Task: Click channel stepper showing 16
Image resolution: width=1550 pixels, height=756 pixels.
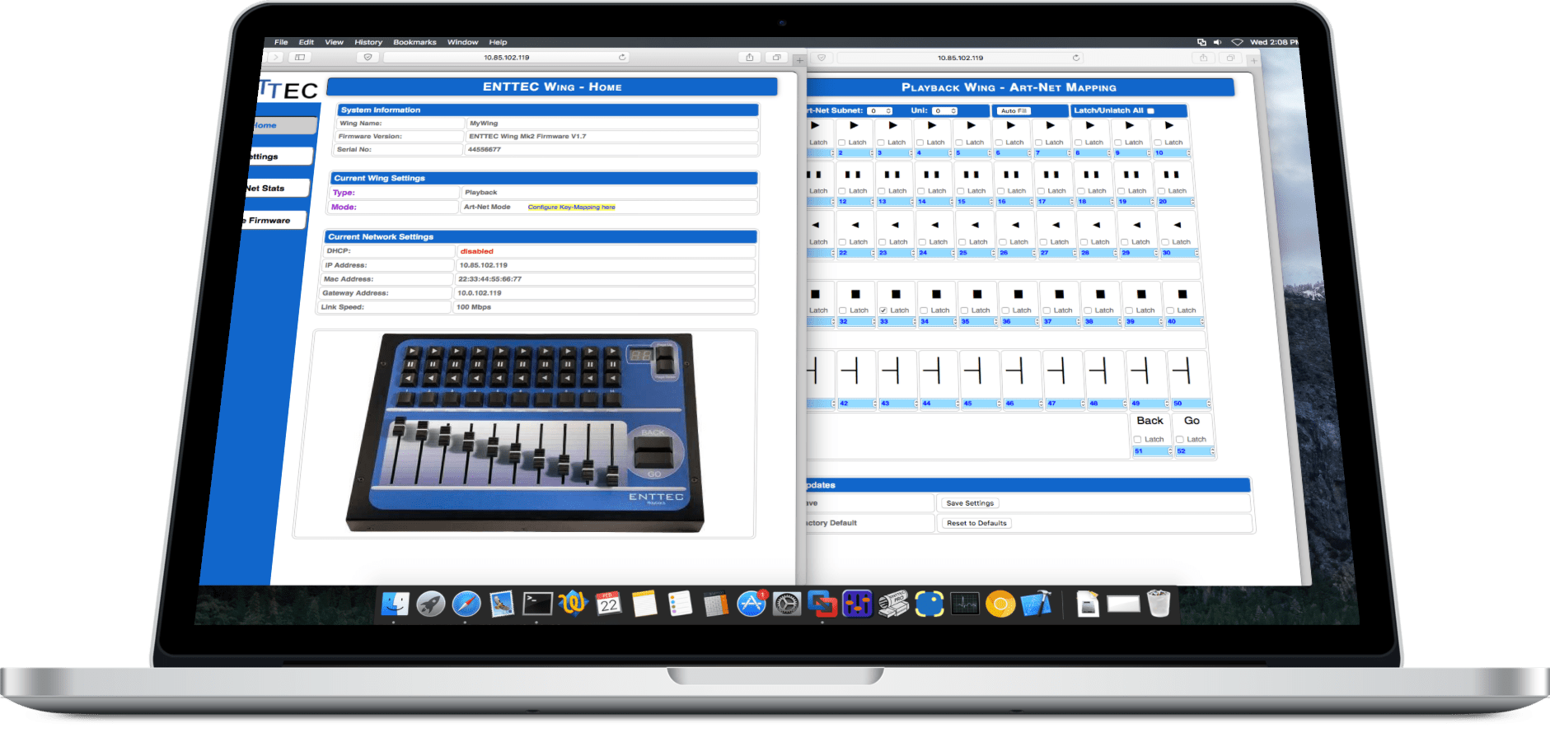Action: pyautogui.click(x=1015, y=202)
